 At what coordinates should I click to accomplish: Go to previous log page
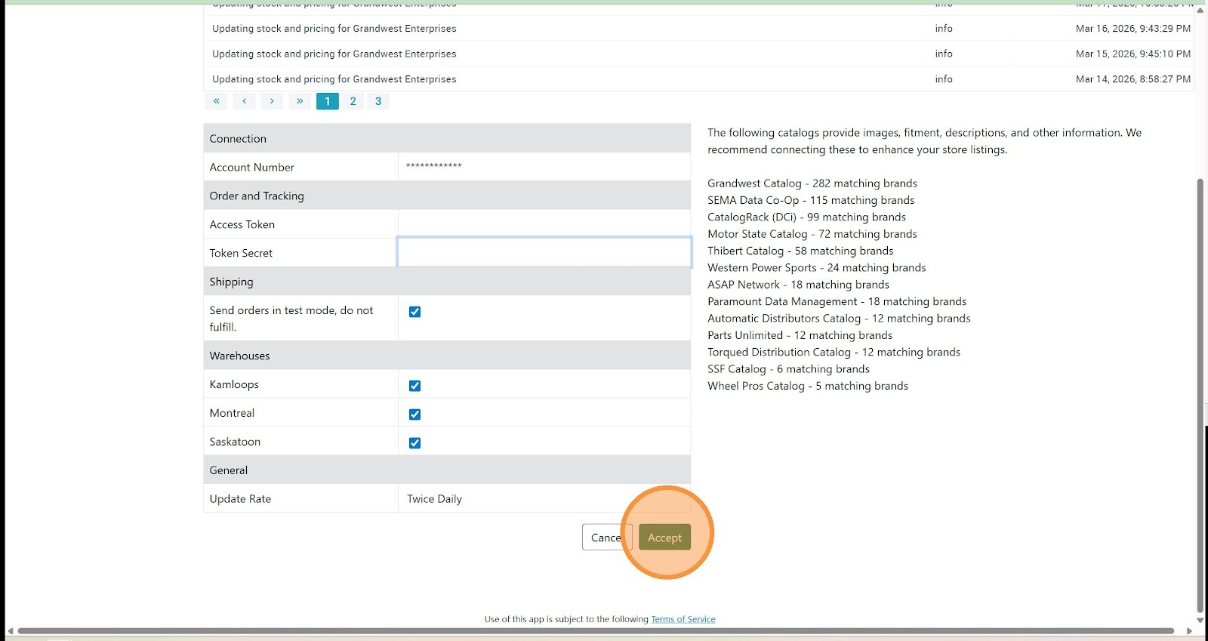[244, 101]
